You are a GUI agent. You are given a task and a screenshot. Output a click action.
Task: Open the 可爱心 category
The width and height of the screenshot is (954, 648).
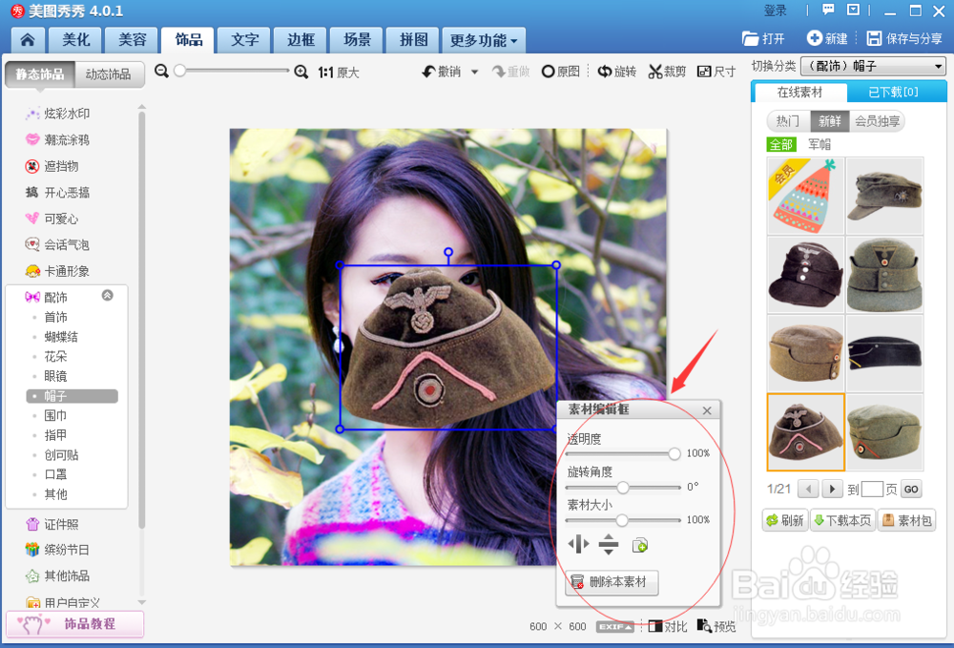[x=52, y=219]
